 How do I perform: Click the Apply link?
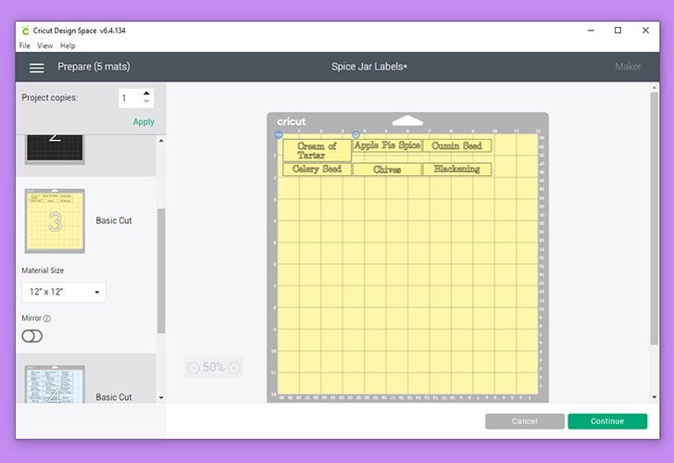pos(144,121)
